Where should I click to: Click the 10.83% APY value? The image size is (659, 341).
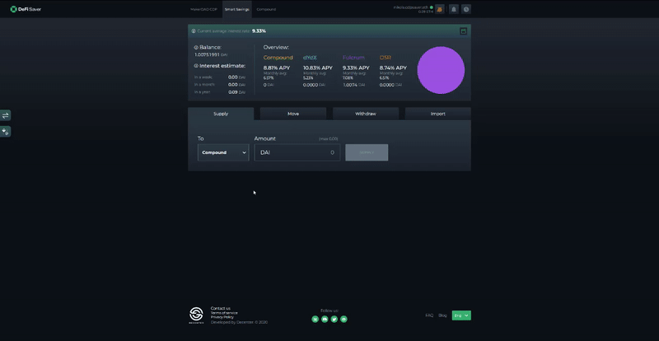click(x=318, y=68)
